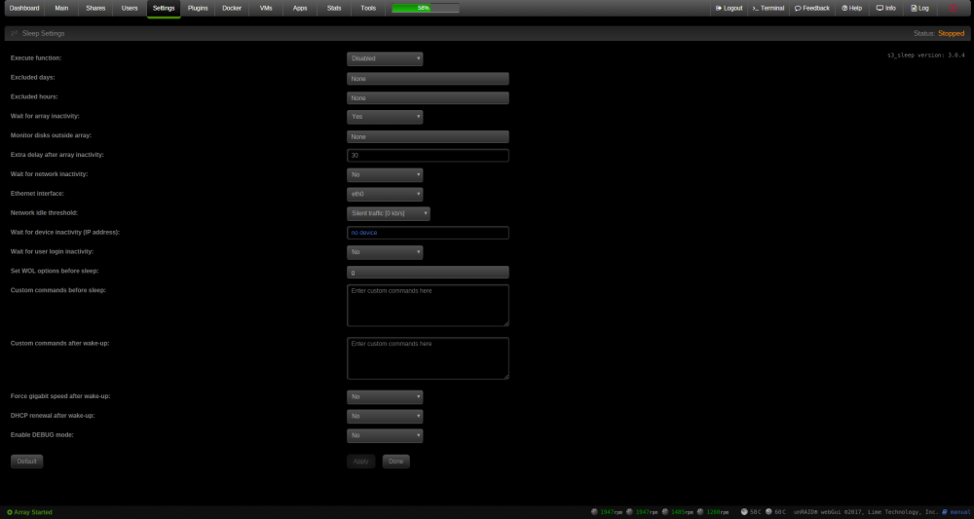974x519 pixels.
Task: Click the fan icon next to 1485rpm
Action: 665,512
